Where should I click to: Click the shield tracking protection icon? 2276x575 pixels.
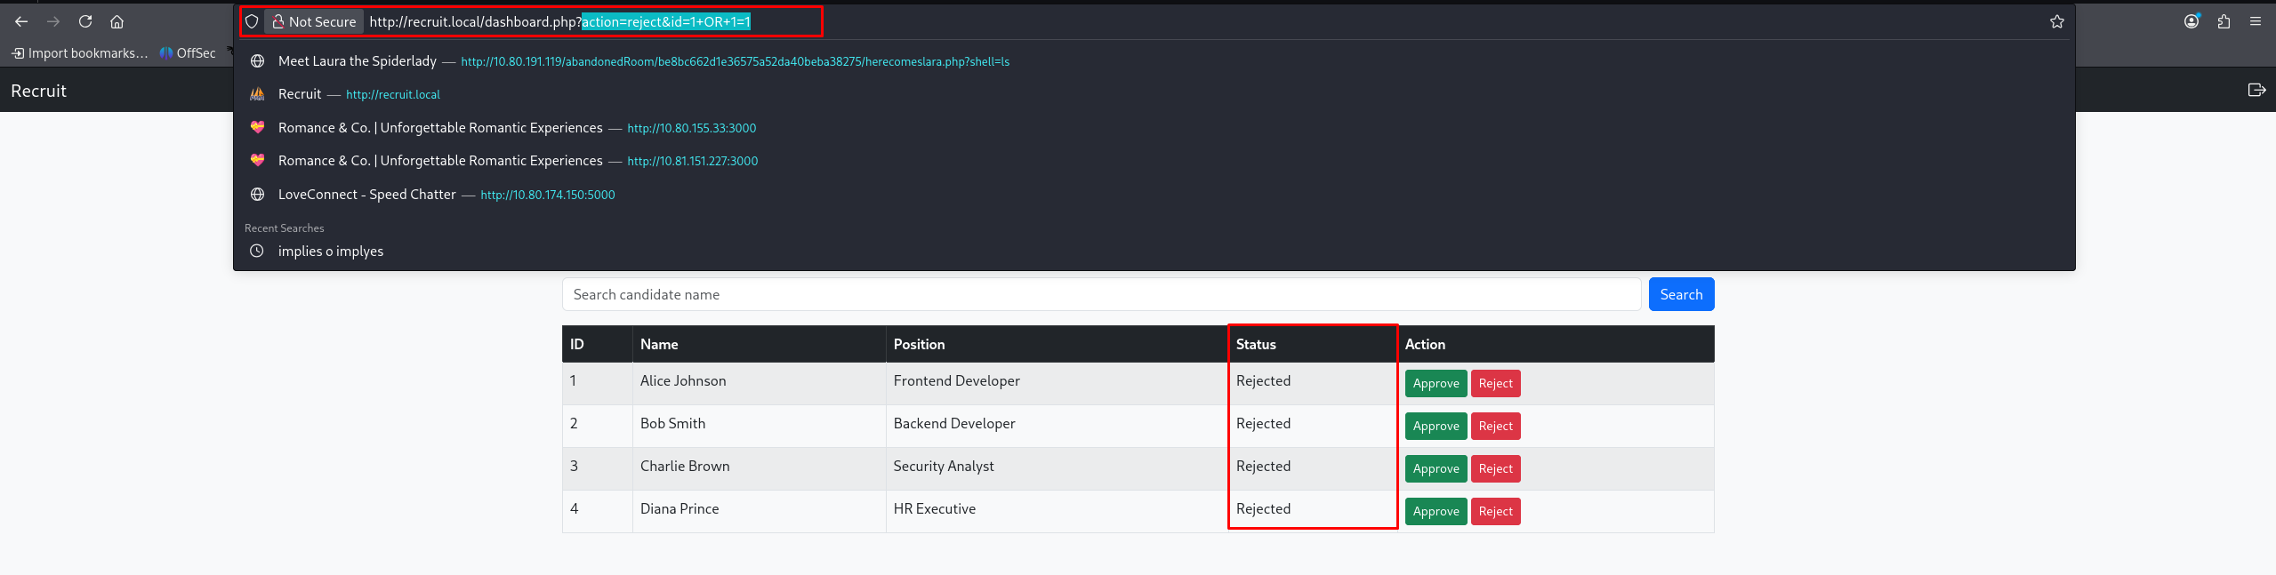tap(252, 21)
